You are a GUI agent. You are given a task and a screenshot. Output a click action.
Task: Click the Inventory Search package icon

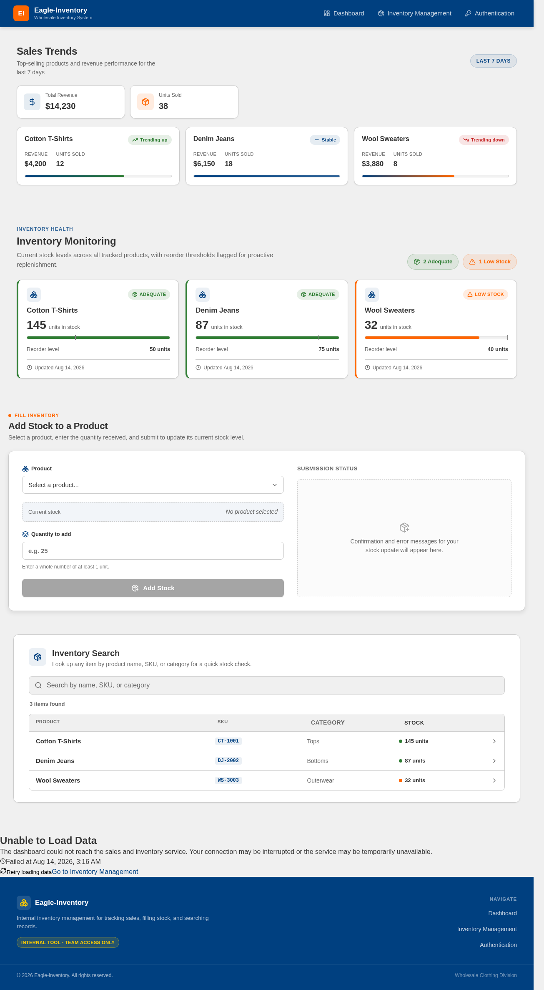(x=38, y=657)
